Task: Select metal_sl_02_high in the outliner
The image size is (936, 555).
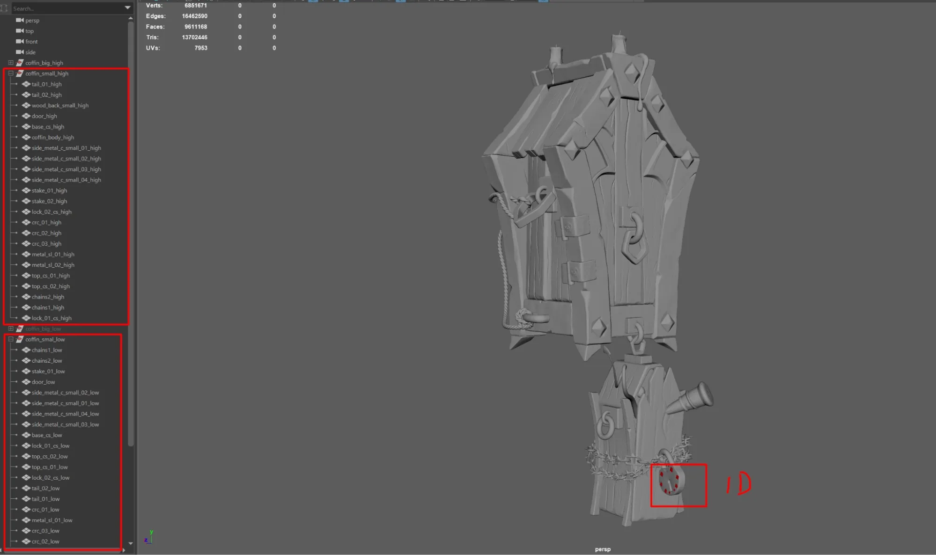Action: tap(53, 265)
